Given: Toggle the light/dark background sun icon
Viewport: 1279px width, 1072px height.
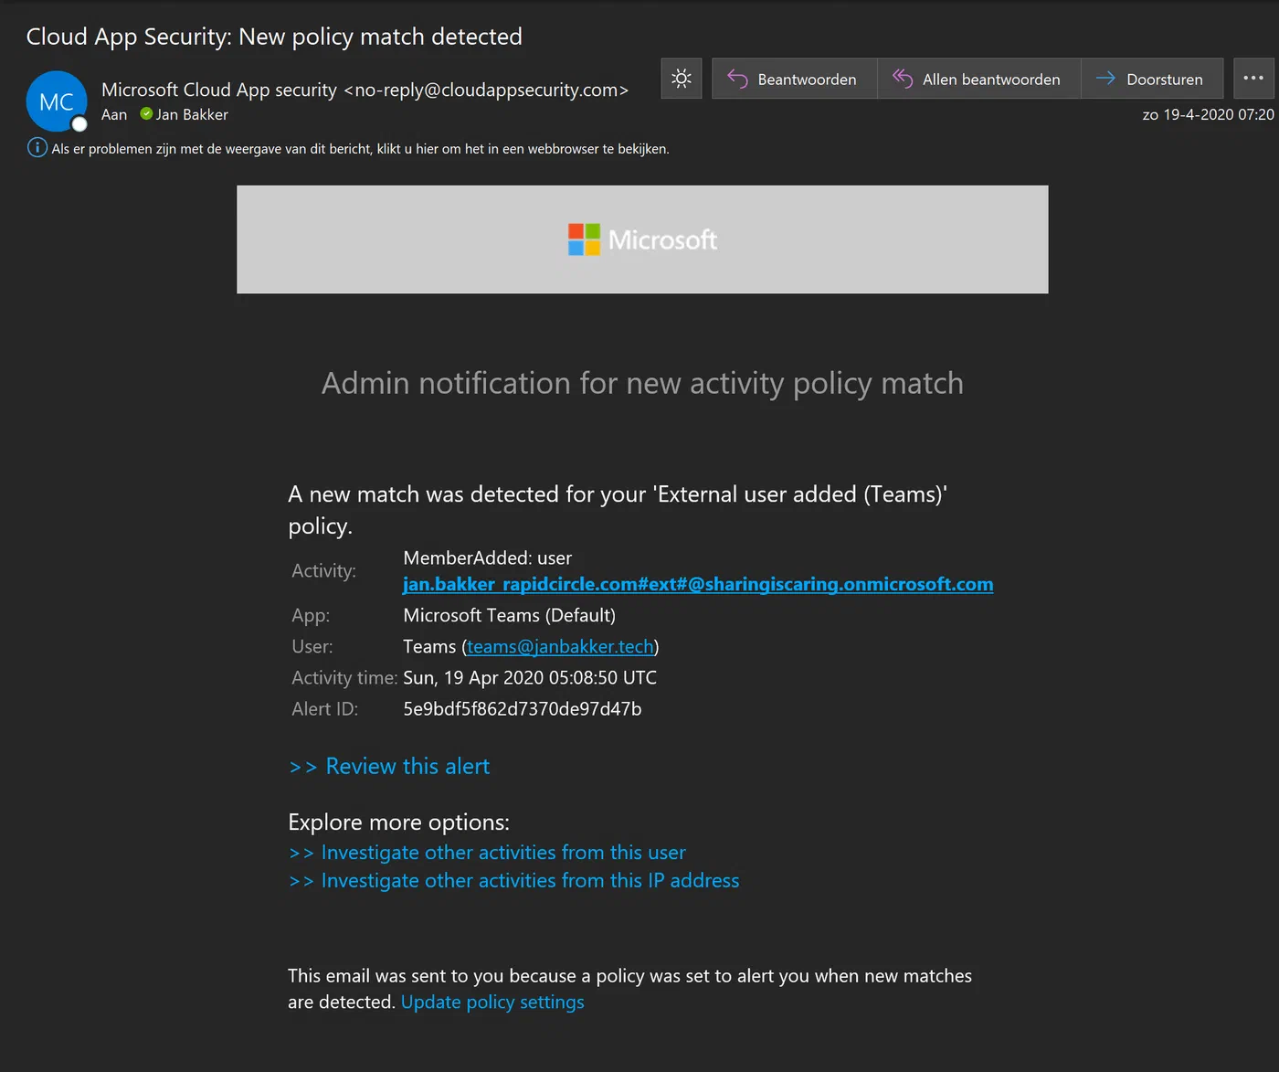Looking at the screenshot, I should 682,79.
